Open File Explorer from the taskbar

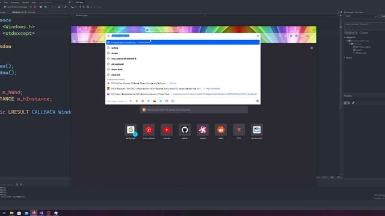(x=11, y=213)
